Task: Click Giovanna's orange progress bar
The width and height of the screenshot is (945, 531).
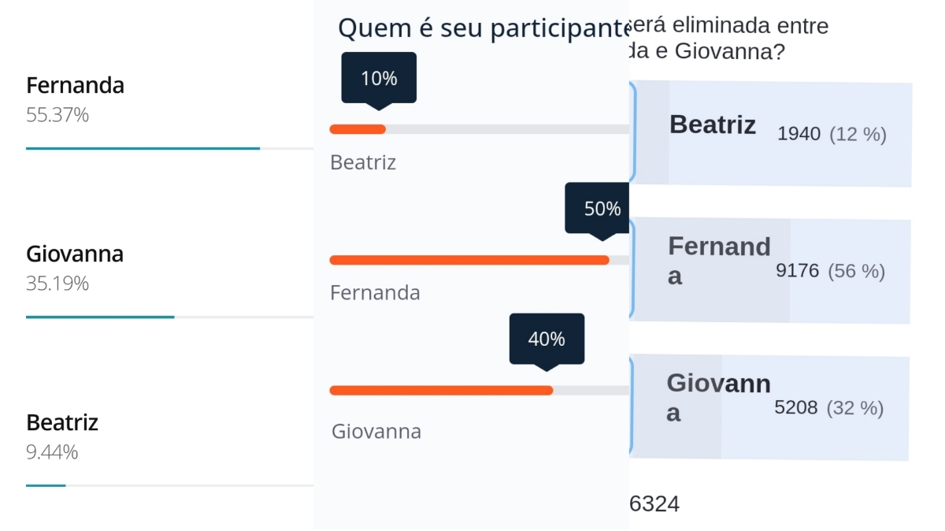Action: [441, 390]
